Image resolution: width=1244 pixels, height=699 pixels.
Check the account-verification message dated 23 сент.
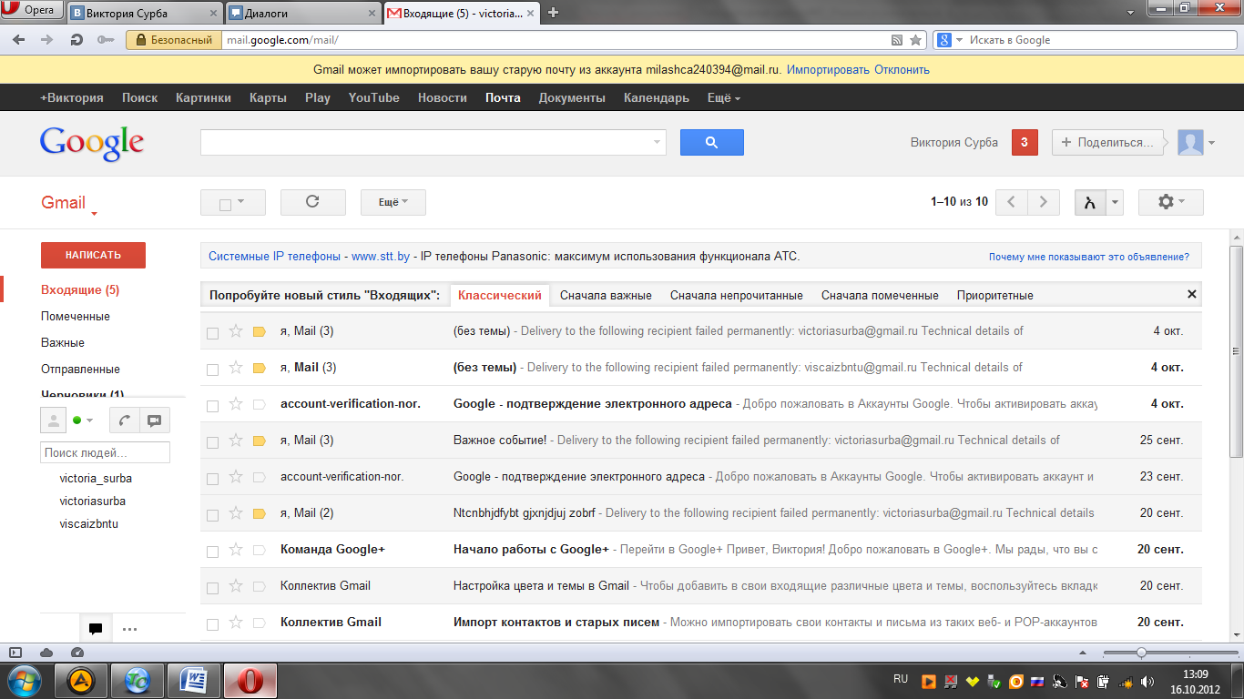tap(212, 479)
